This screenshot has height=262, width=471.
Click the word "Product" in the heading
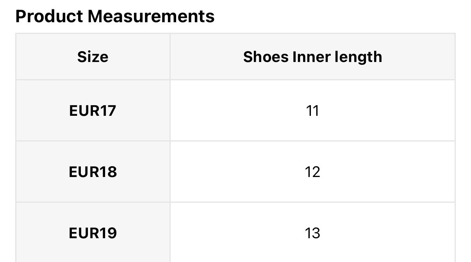pos(49,16)
